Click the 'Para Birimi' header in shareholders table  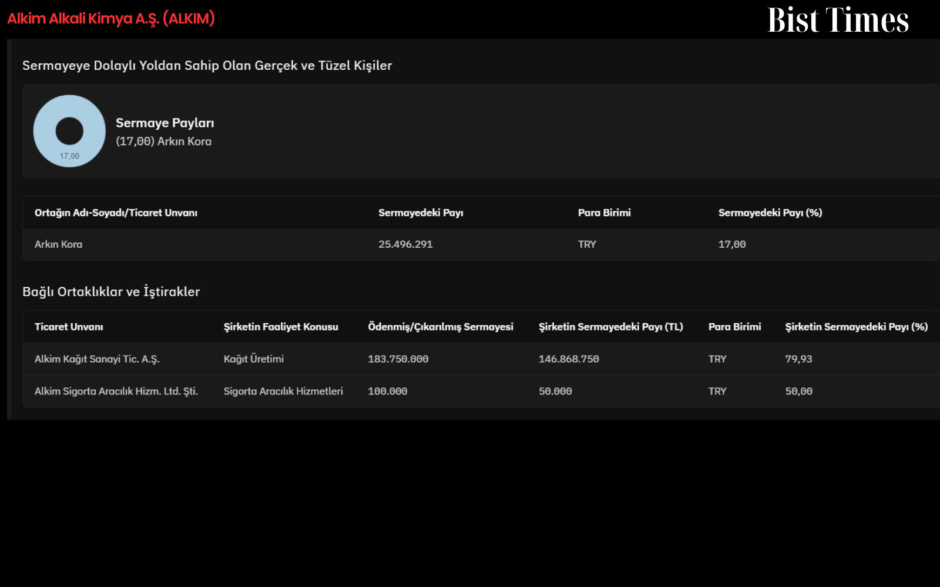(604, 213)
